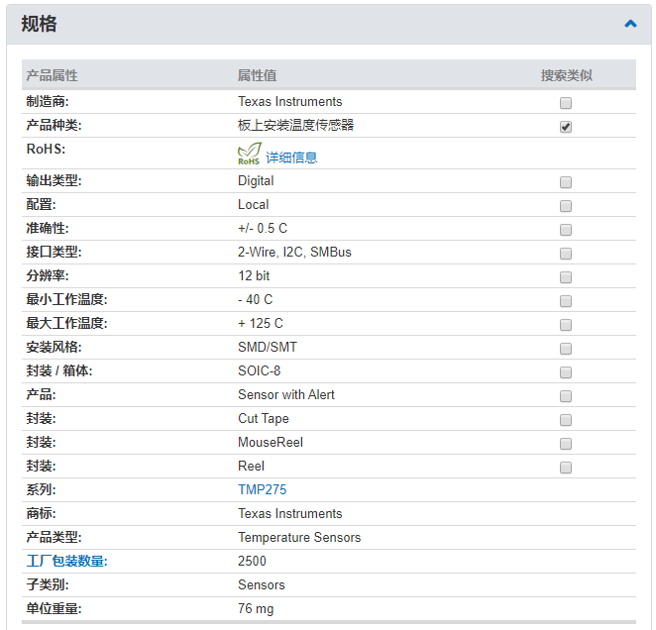
Task: Click the Temperature Sensors value
Action: pyautogui.click(x=299, y=537)
